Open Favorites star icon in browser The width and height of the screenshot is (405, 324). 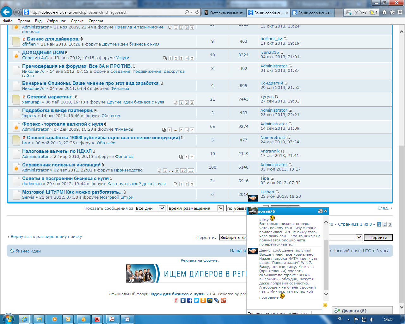[392, 12]
